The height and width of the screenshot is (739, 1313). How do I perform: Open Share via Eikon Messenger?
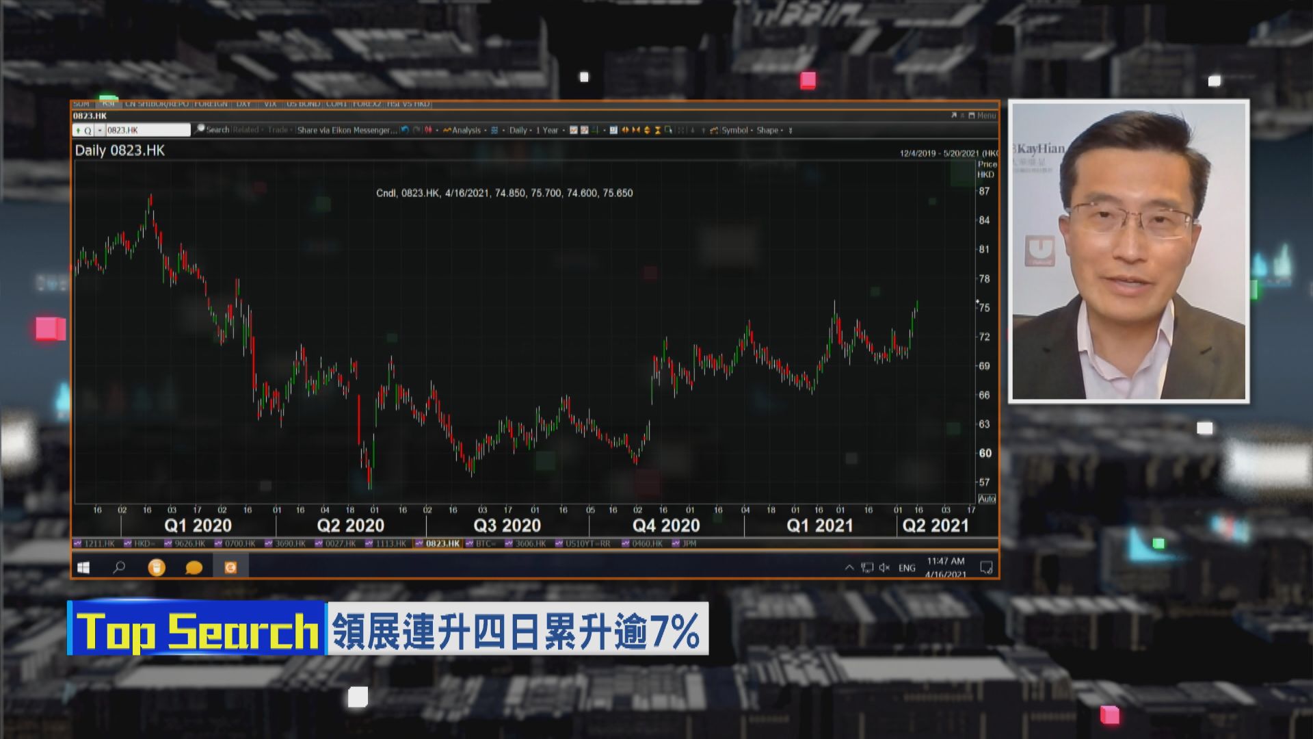tap(345, 129)
